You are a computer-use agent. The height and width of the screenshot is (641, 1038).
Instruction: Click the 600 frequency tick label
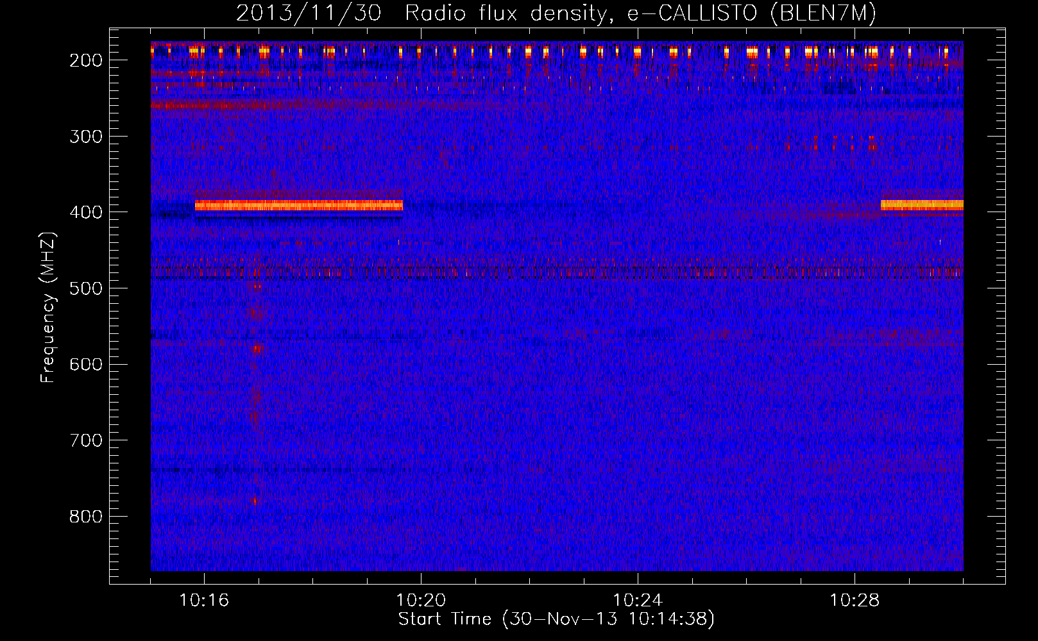85,365
